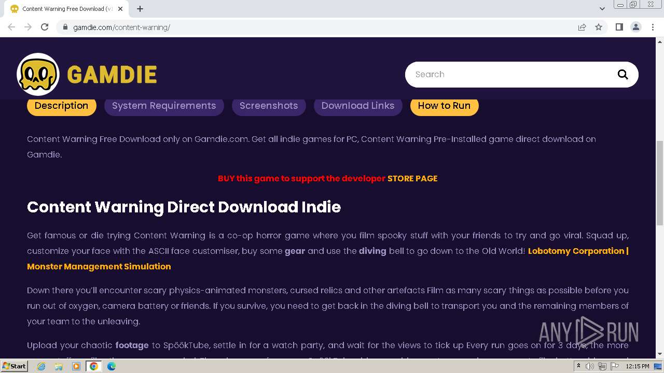Go to the Download Links tab

[358, 106]
